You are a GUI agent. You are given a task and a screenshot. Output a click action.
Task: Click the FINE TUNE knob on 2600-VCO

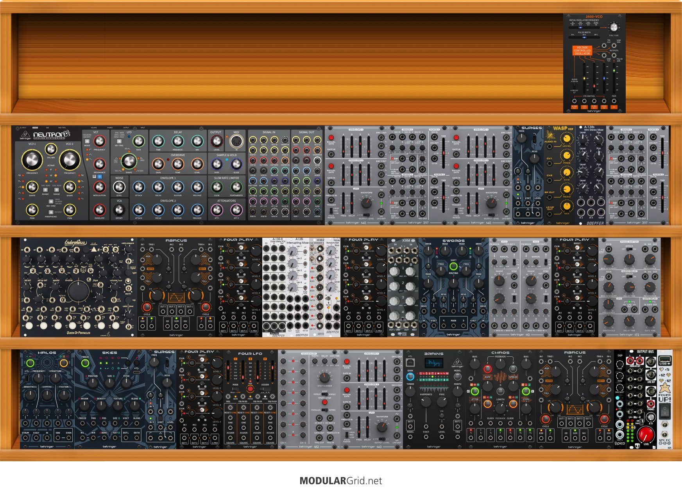pos(614,27)
